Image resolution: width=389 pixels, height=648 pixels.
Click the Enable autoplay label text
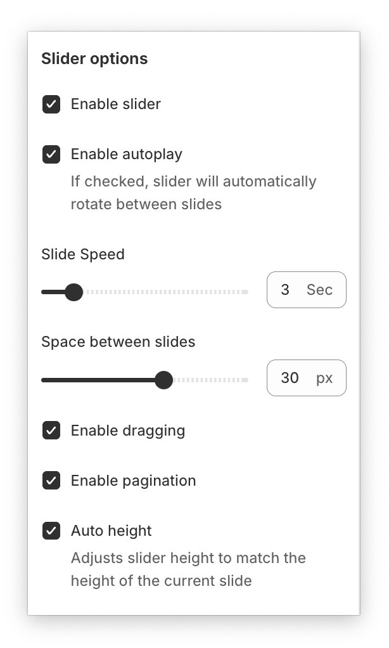pyautogui.click(x=127, y=154)
